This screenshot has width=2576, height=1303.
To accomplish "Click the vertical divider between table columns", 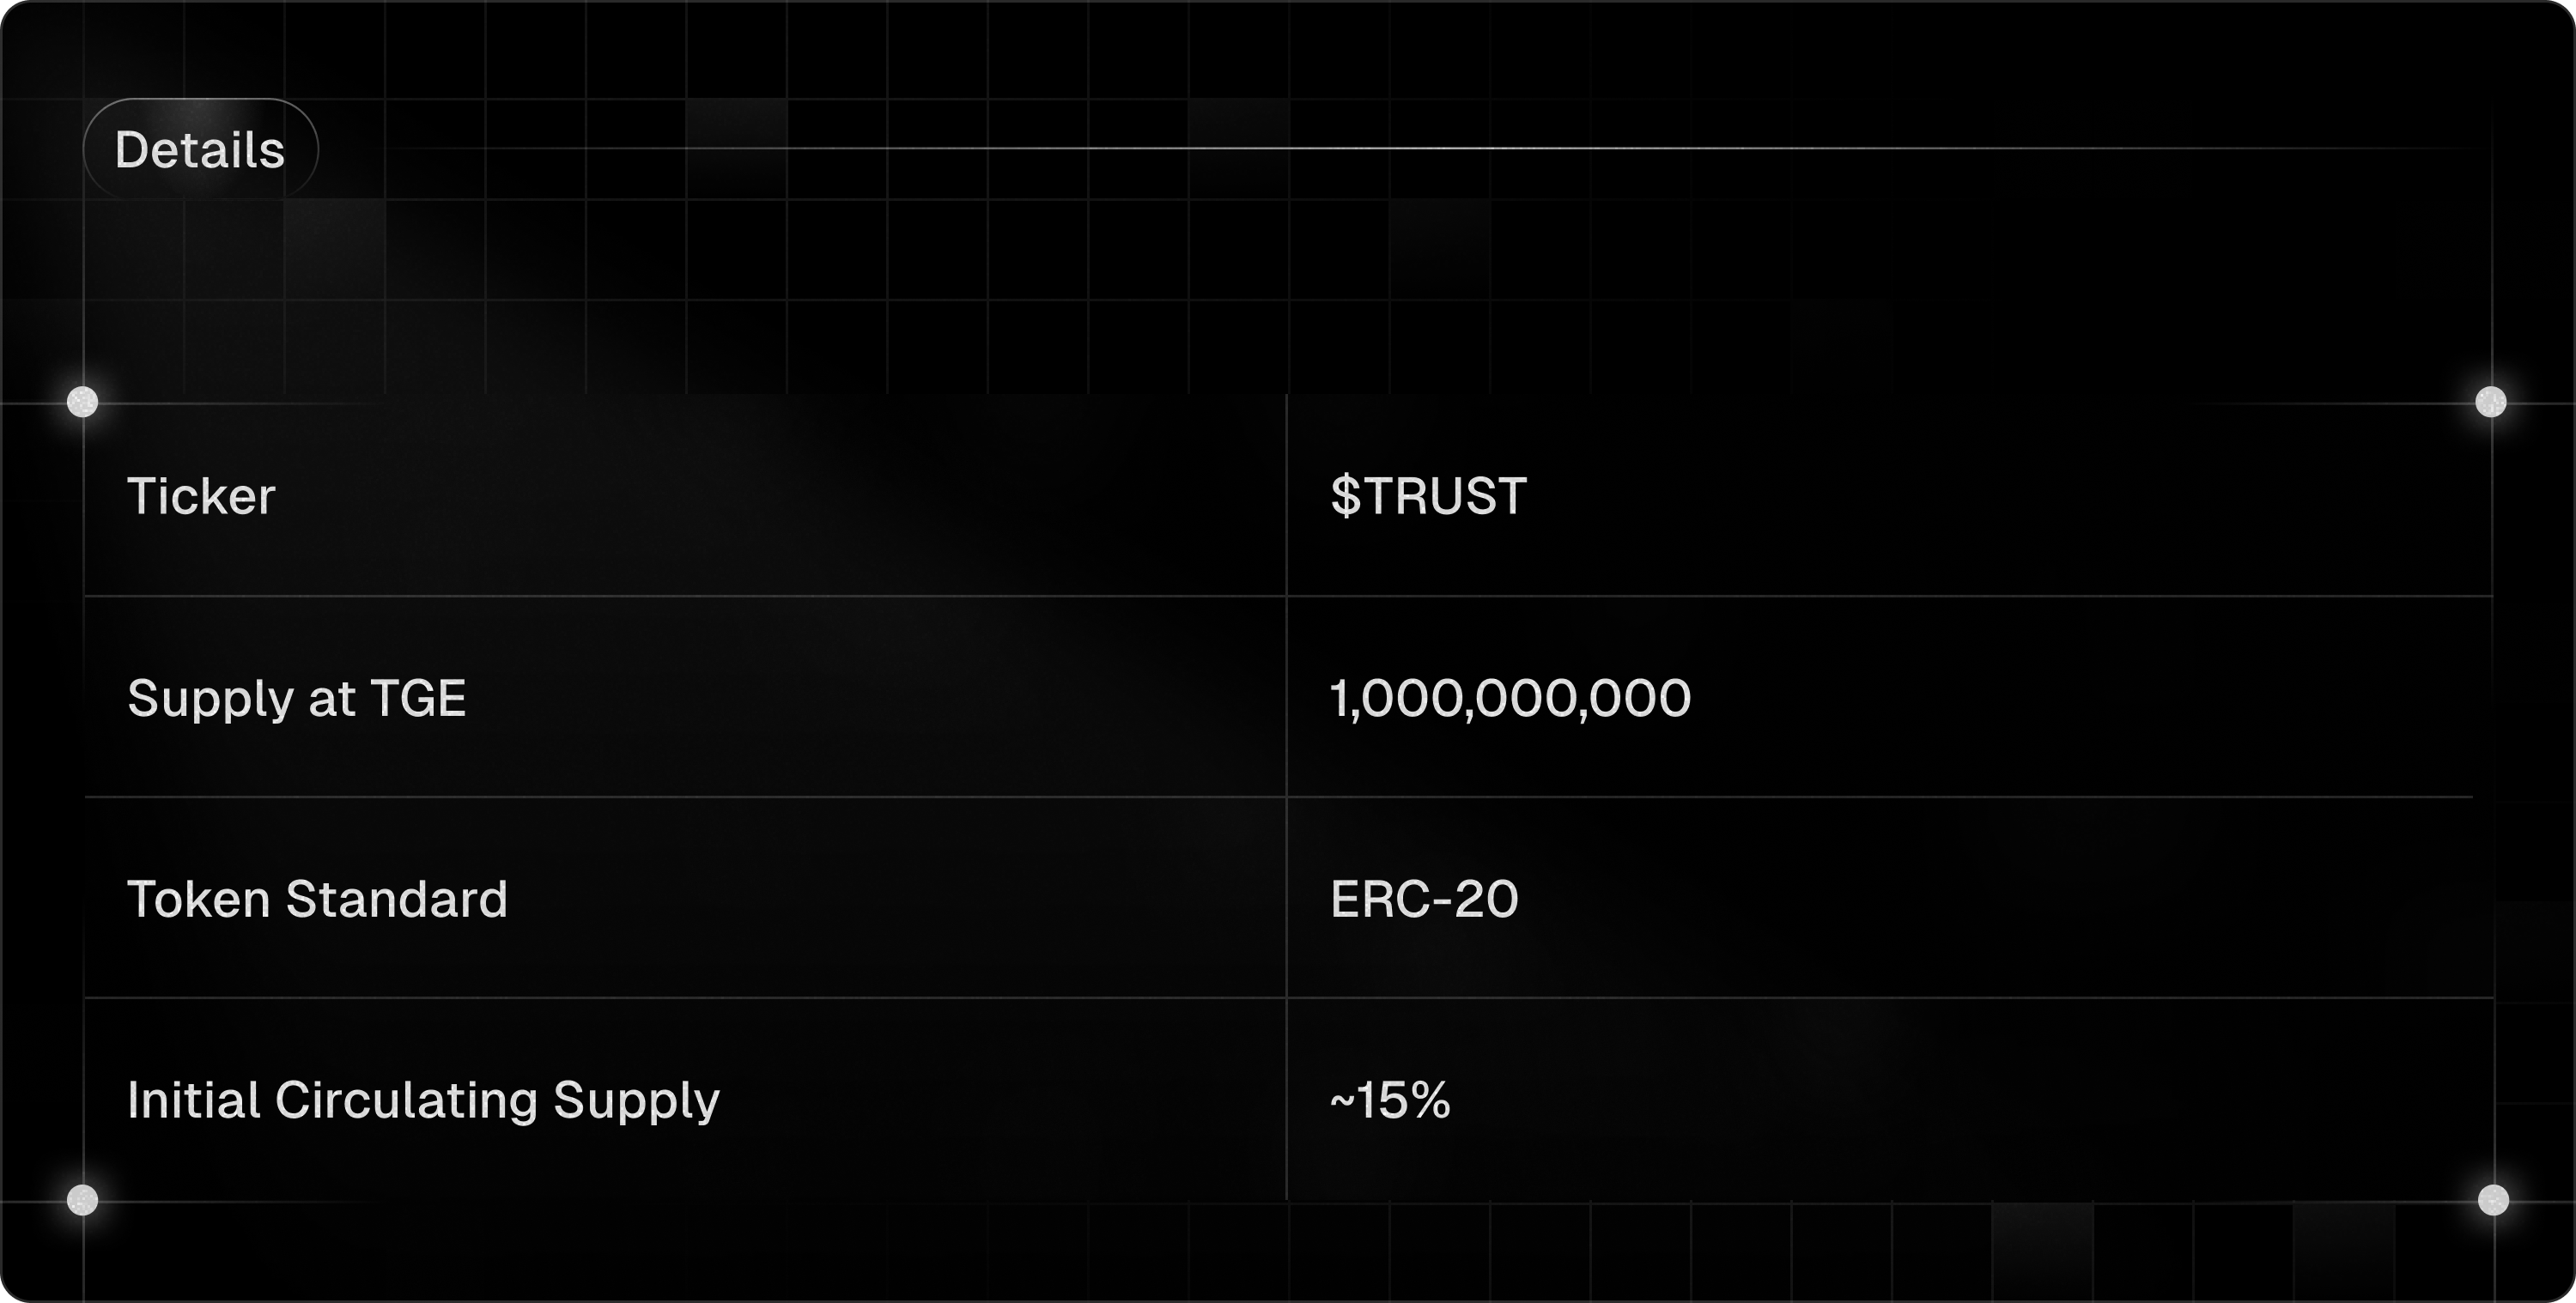I will click(x=1286, y=800).
